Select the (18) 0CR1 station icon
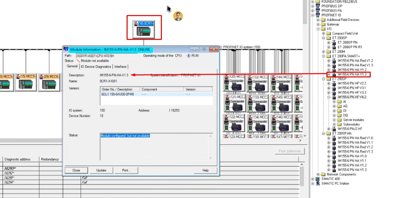Image resolution: width=405 pixels, height=198 pixels. click(x=144, y=29)
